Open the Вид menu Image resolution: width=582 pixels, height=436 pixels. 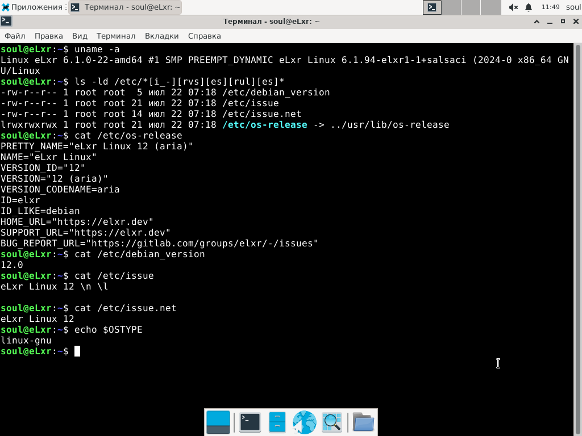pos(80,36)
